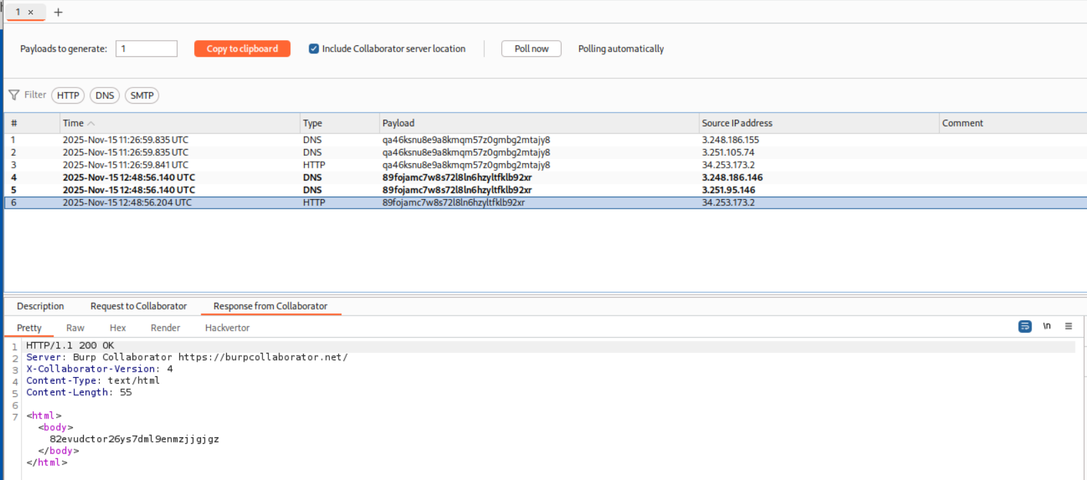This screenshot has height=480, width=1087.
Task: Close collaborator tab 1
Action: [x=31, y=12]
